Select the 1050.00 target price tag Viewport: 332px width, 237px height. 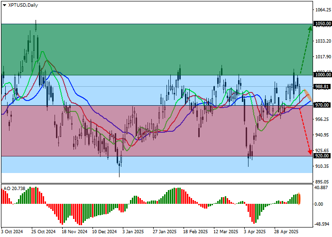click(322, 23)
